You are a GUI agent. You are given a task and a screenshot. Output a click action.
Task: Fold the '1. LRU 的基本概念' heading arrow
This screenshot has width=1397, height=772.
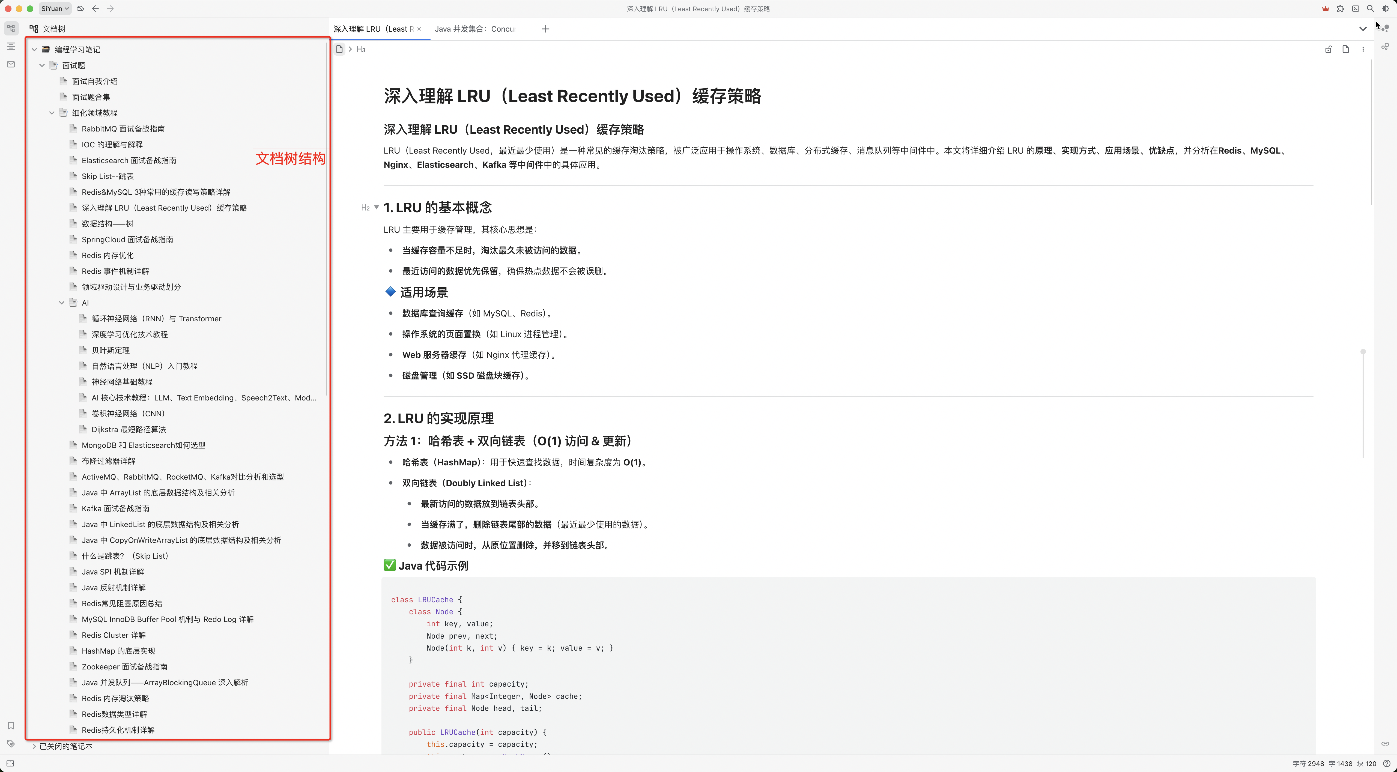pos(376,207)
